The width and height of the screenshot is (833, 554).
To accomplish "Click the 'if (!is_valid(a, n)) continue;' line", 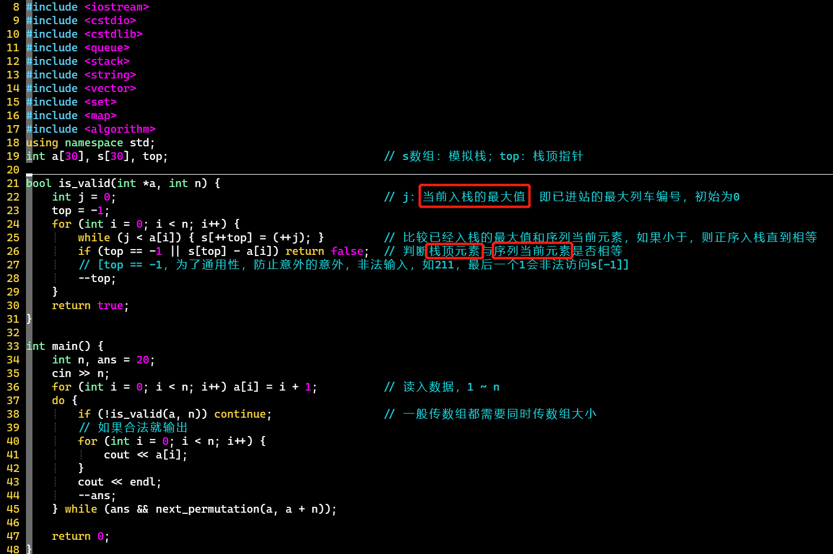I will tap(175, 414).
